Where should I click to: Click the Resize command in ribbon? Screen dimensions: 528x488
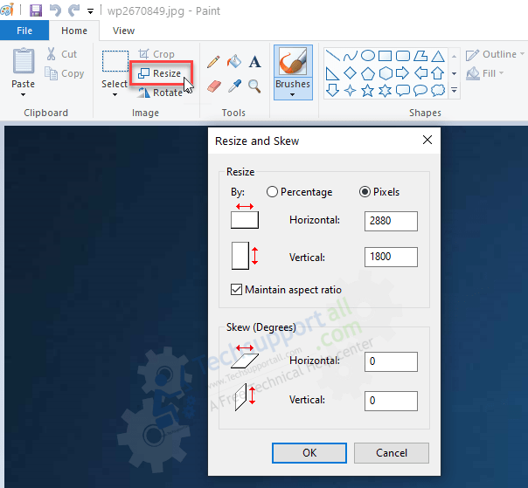[x=160, y=73]
